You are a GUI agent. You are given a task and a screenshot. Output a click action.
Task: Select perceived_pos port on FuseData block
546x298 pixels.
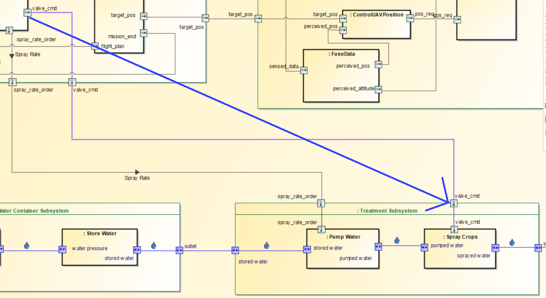(378, 65)
